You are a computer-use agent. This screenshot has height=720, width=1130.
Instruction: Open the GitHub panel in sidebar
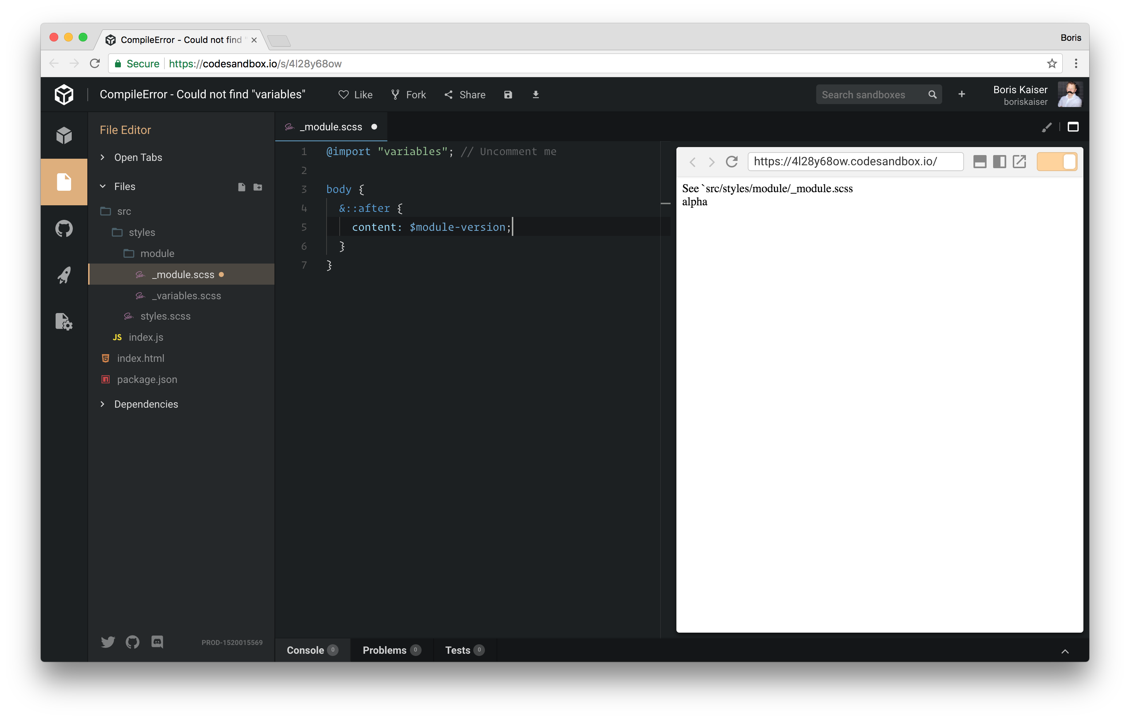coord(64,229)
